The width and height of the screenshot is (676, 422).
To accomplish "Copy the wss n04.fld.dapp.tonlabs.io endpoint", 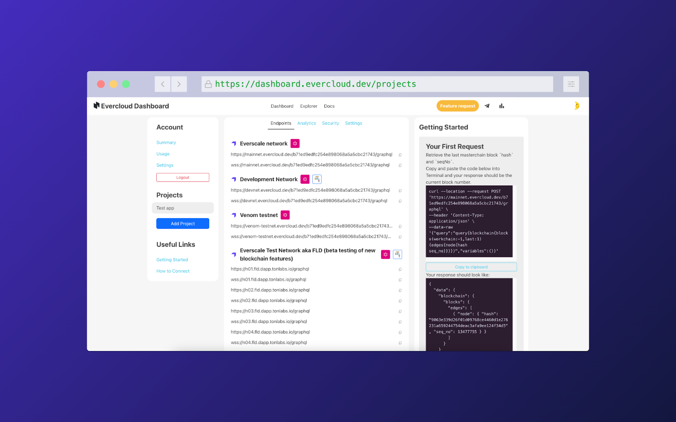I will 400,343.
